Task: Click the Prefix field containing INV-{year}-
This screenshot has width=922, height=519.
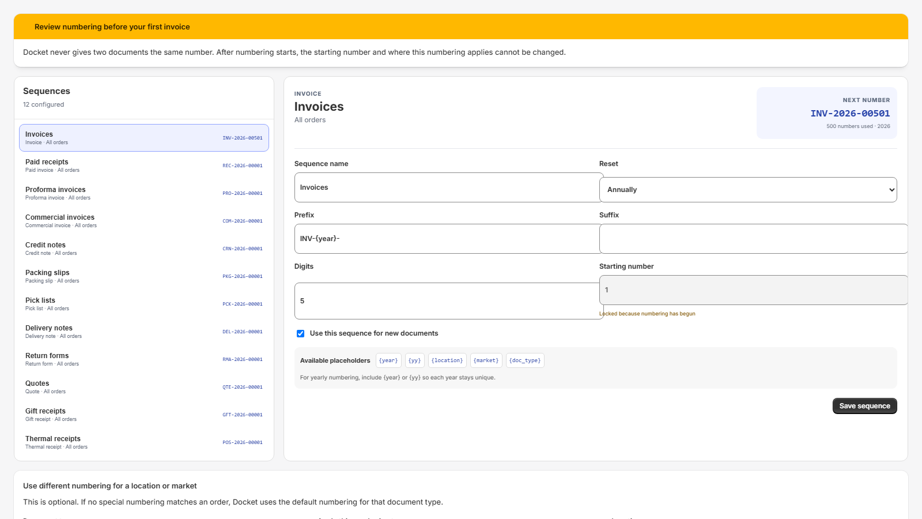Action: (449, 239)
